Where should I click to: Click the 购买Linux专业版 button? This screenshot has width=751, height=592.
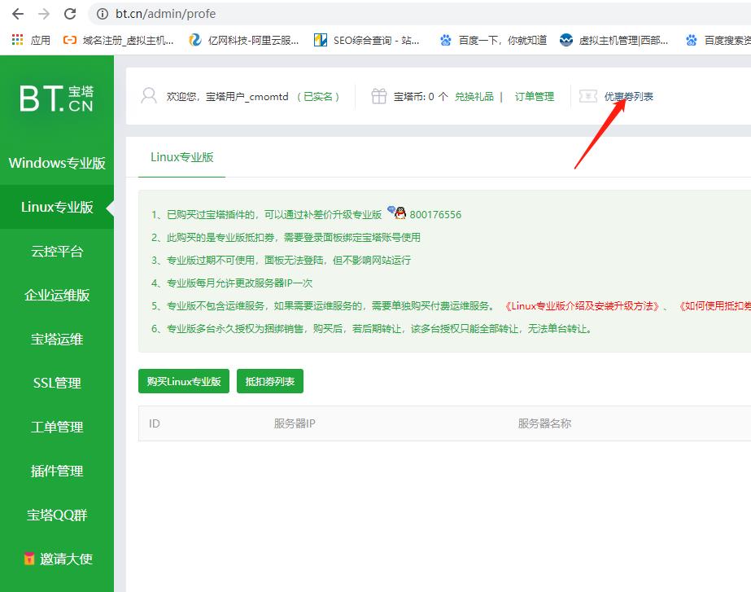[x=184, y=382]
